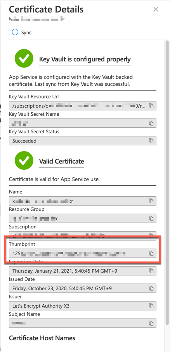
Task: Copy the Key Vault Resource Url
Action: [151, 106]
